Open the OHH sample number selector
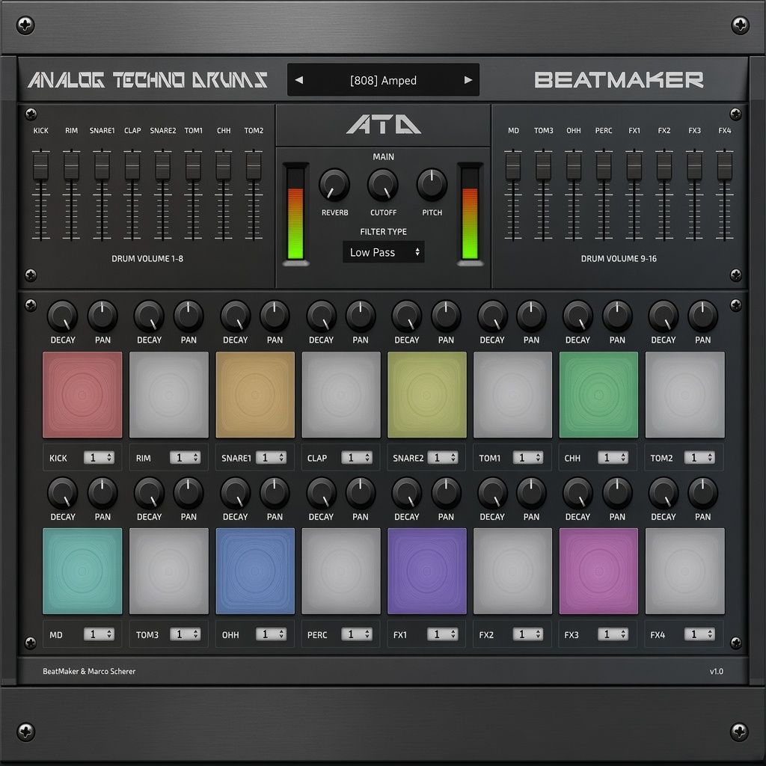The image size is (766, 766). pos(271,634)
